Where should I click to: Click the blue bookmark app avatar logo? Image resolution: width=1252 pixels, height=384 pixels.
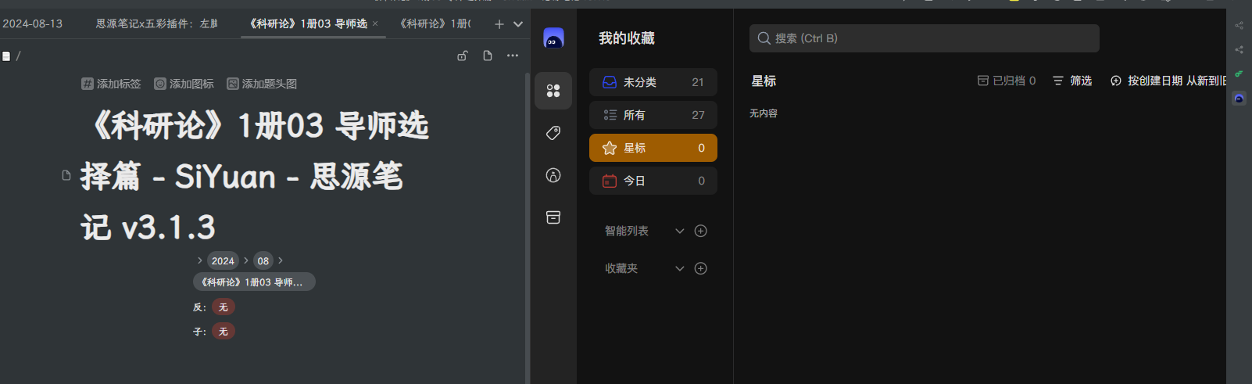tap(553, 38)
